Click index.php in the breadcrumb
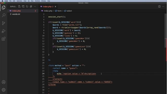 48,11
